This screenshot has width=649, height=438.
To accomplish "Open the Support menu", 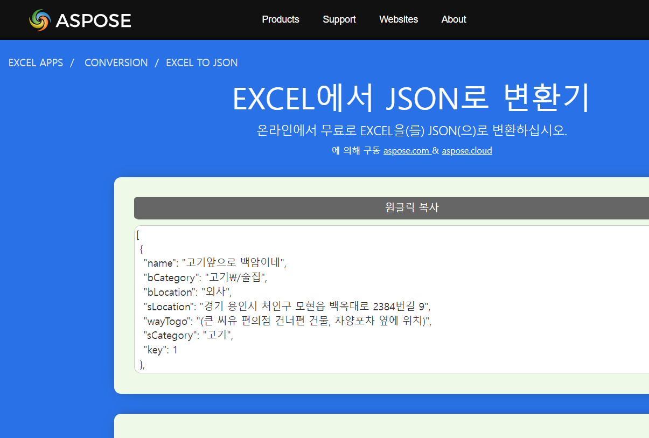I will coord(339,19).
